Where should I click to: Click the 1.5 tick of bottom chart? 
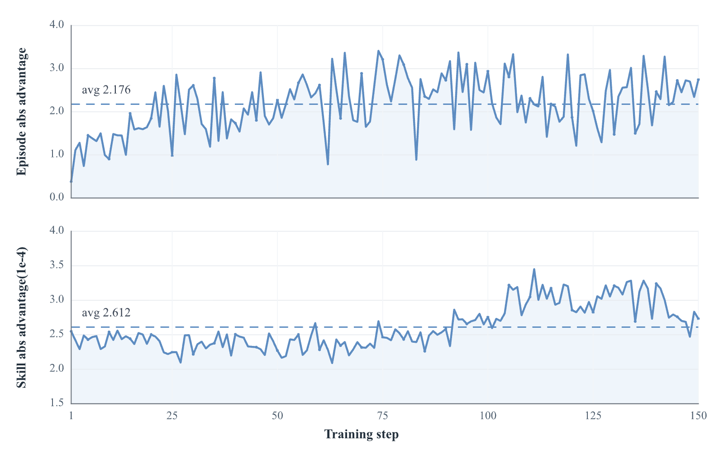57,402
